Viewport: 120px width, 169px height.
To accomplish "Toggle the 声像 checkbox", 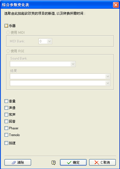I will pyautogui.click(x=6, y=108).
